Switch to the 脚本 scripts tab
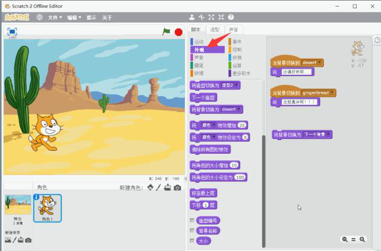The image size is (381, 251). (x=196, y=29)
